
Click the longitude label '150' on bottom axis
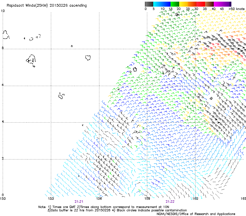click(x=3, y=199)
